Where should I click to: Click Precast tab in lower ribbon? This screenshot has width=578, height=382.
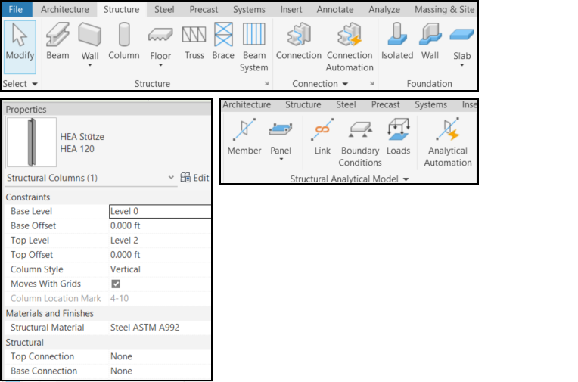pos(385,104)
